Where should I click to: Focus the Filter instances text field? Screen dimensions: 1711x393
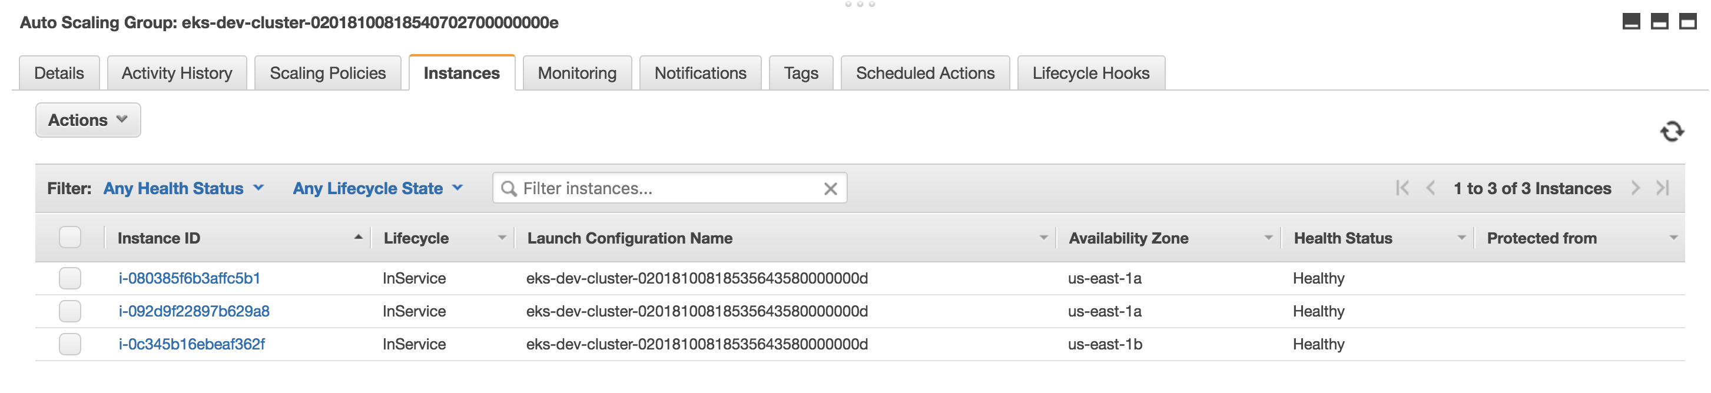coord(669,188)
